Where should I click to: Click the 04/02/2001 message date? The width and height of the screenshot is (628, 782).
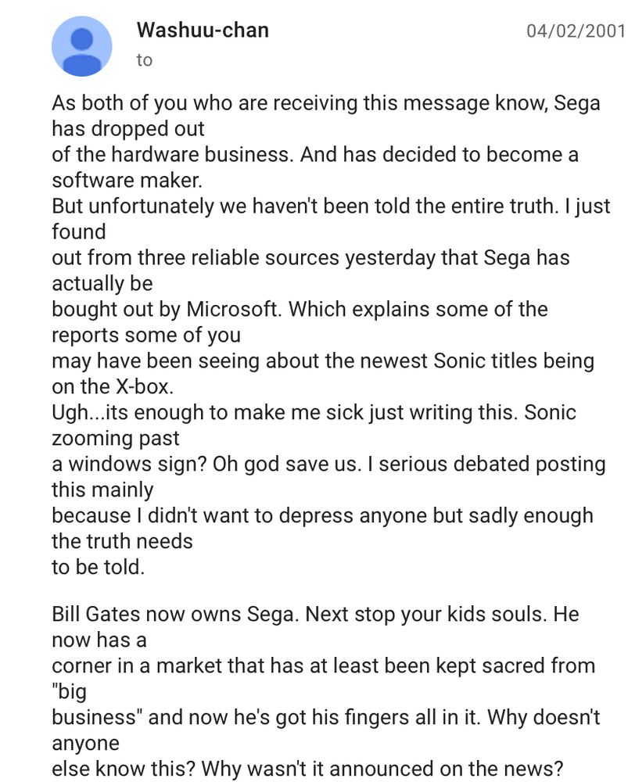[576, 31]
